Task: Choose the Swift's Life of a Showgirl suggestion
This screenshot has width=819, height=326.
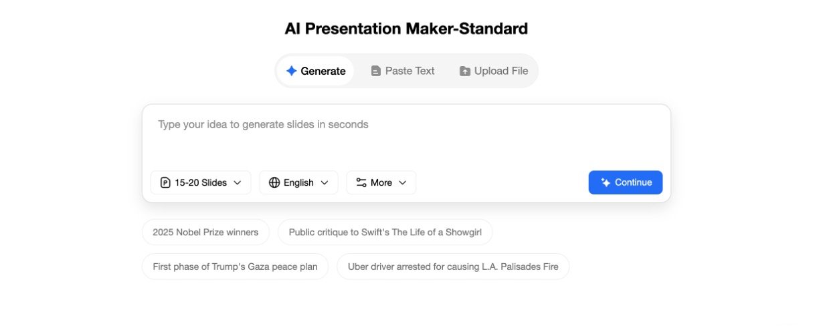Action: (x=385, y=232)
